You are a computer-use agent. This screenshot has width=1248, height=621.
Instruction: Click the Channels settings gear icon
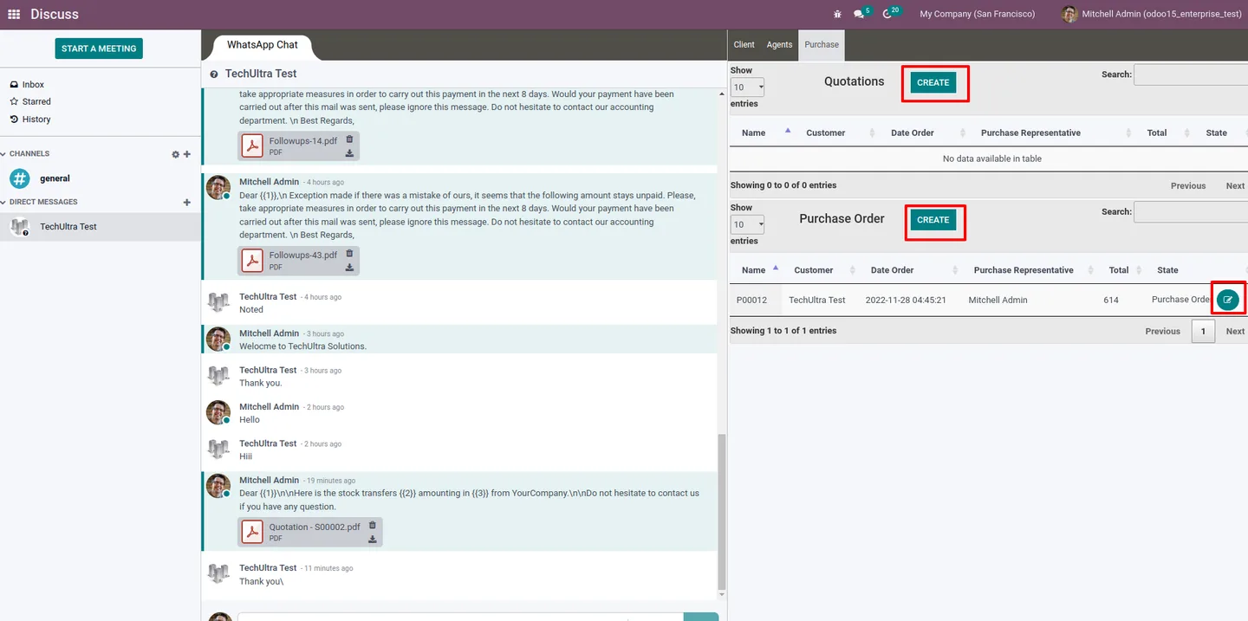pos(175,154)
